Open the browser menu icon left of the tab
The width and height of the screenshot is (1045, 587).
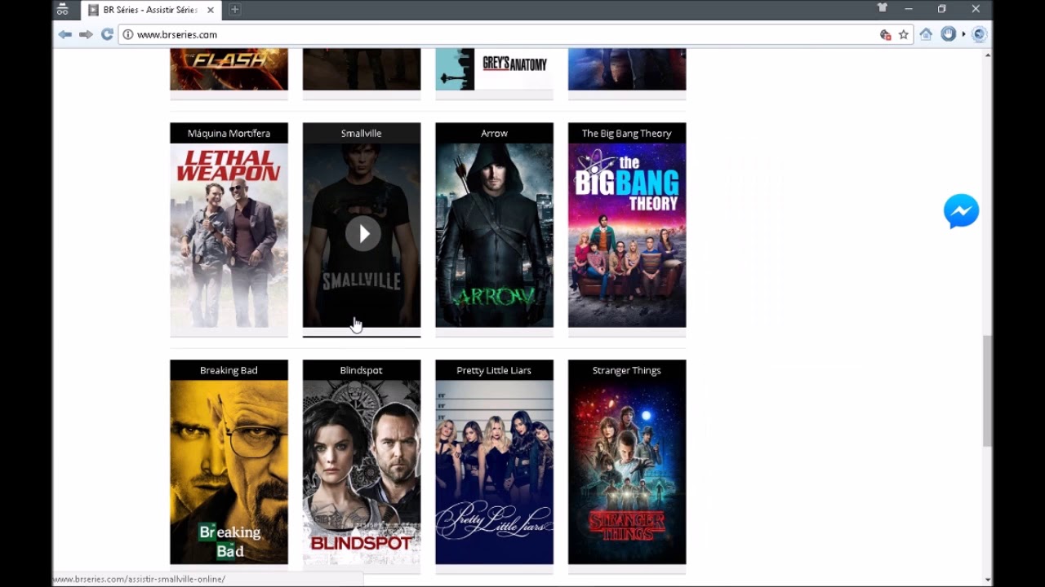click(x=62, y=10)
